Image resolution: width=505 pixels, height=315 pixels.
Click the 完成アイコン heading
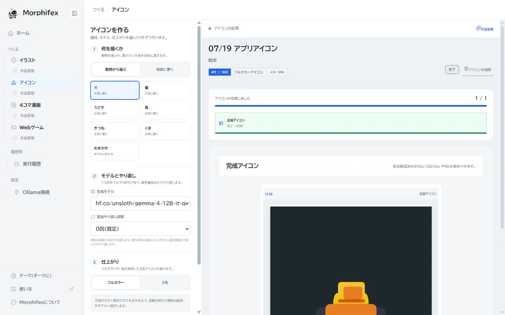[242, 166]
